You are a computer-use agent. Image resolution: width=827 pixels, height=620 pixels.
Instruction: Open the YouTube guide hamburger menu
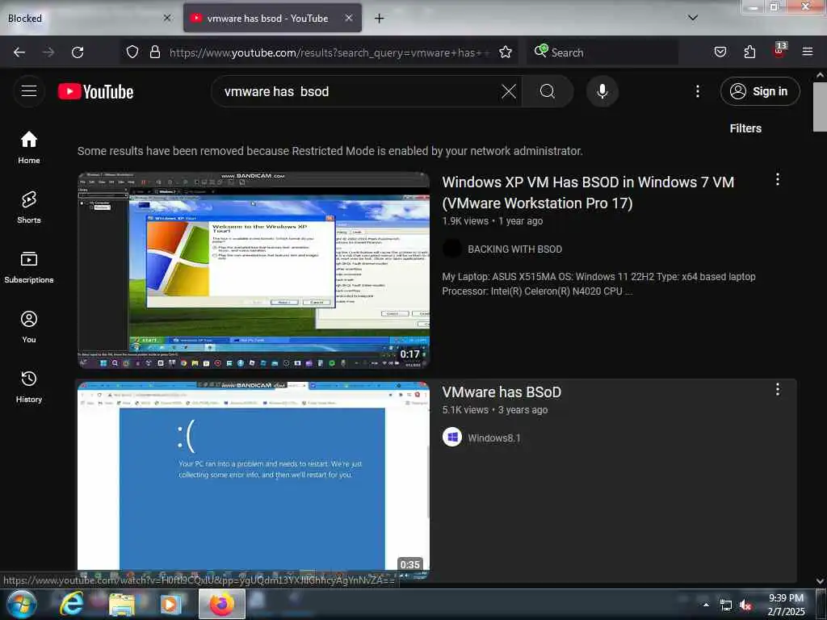29,91
